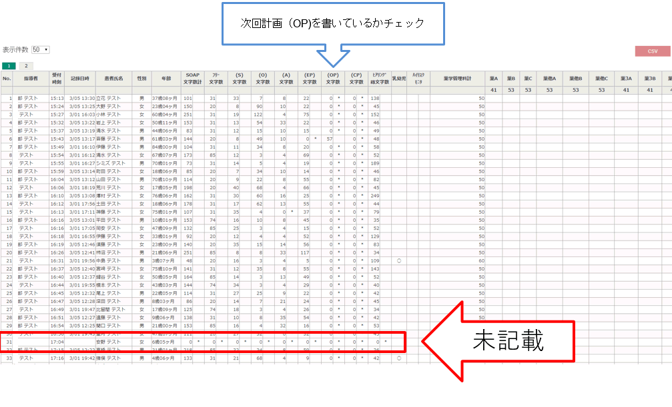Click the 患者氏名 column header
The height and width of the screenshot is (407, 672).
point(113,79)
